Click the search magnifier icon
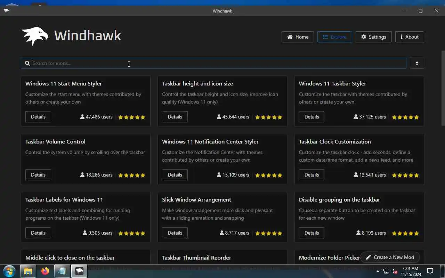The image size is (445, 278). (x=27, y=63)
